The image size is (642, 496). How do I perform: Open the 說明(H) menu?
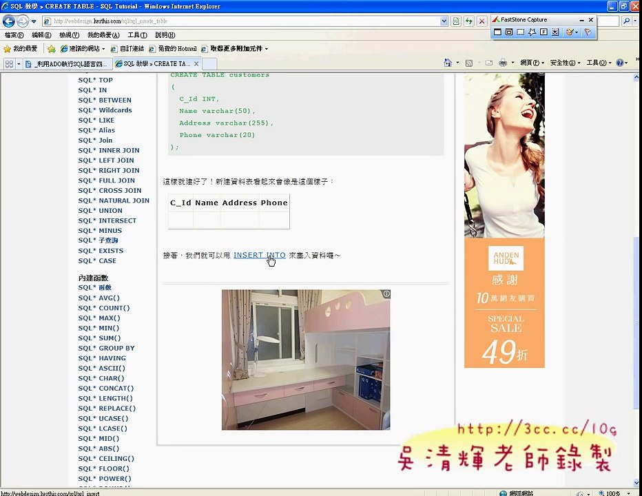point(165,35)
